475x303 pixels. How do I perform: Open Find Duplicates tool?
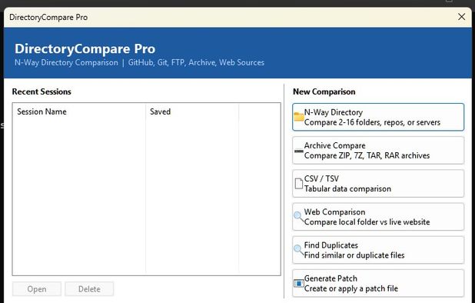378,250
